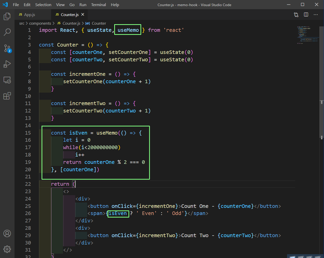This screenshot has height=258, width=324.
Task: Click 'Count One' button text on line 25
Action: 195,206
